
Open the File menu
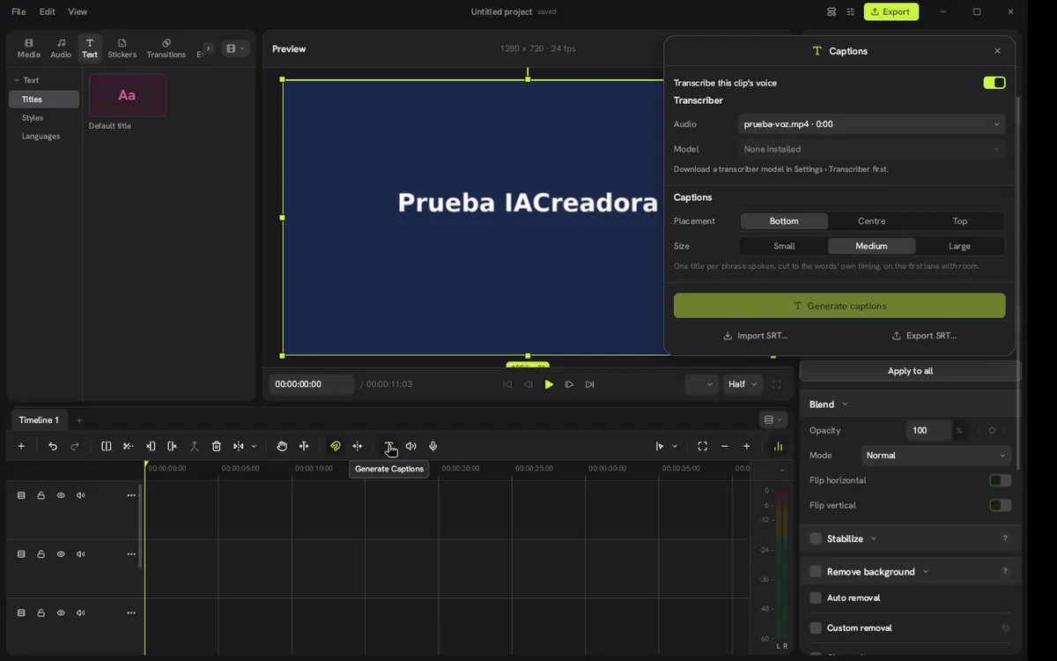tap(18, 11)
